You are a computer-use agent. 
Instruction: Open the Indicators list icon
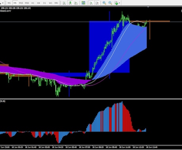tap(116, 3)
